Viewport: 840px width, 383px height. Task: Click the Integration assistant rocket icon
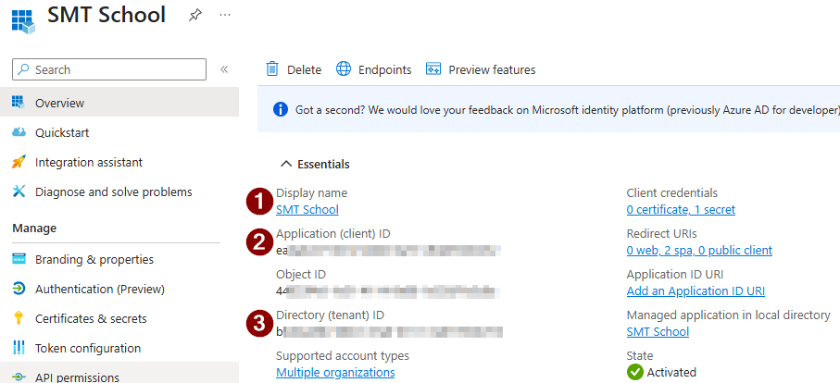(x=19, y=162)
